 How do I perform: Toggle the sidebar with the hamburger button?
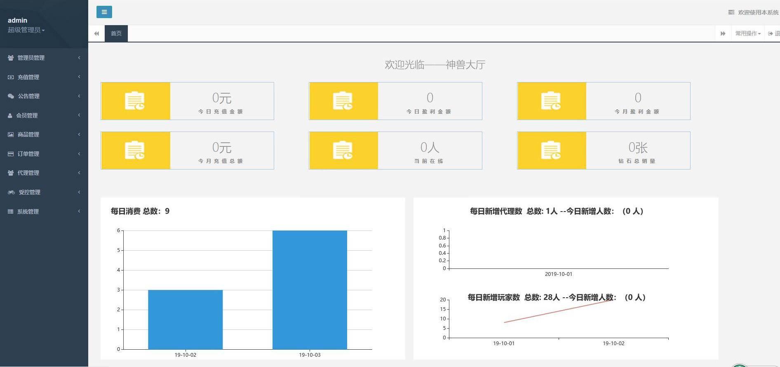[104, 12]
